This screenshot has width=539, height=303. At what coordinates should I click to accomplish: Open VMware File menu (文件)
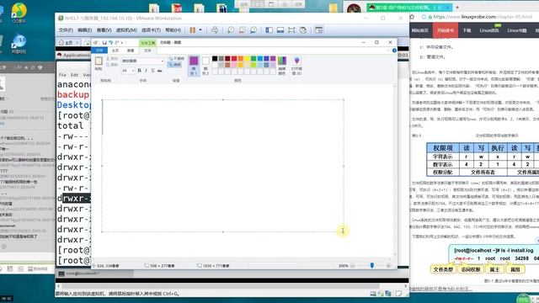point(66,30)
